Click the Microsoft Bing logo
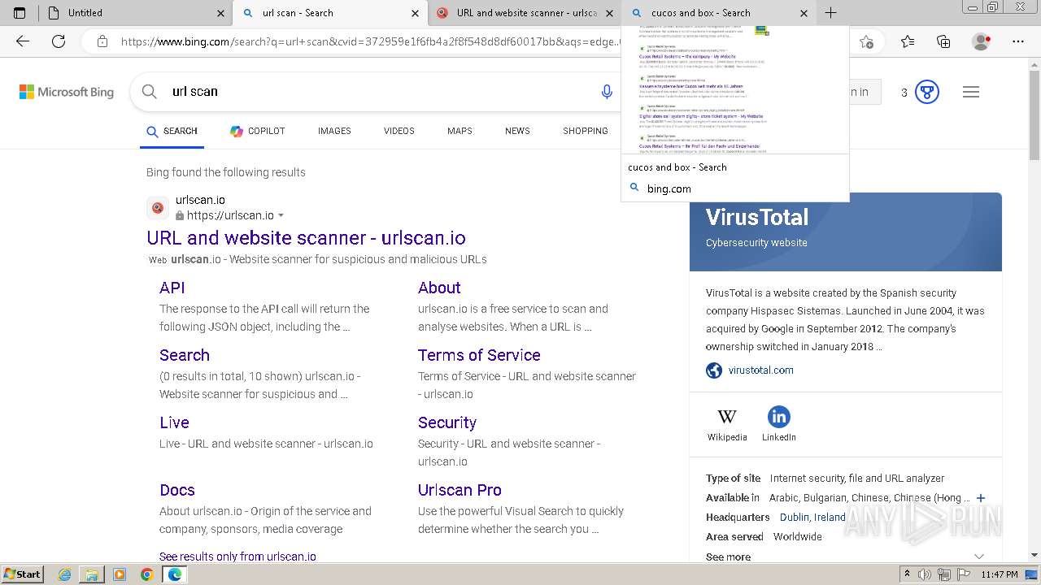This screenshot has width=1041, height=585. (67, 92)
